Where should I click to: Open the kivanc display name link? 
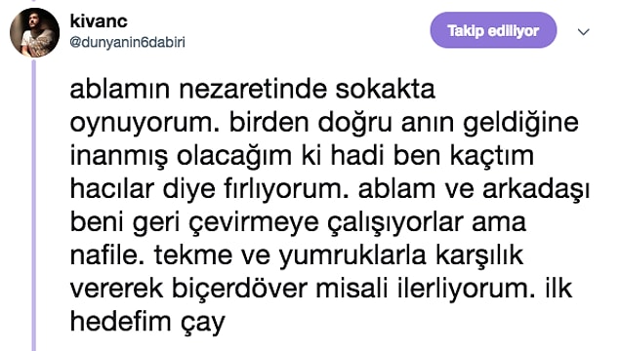point(99,20)
